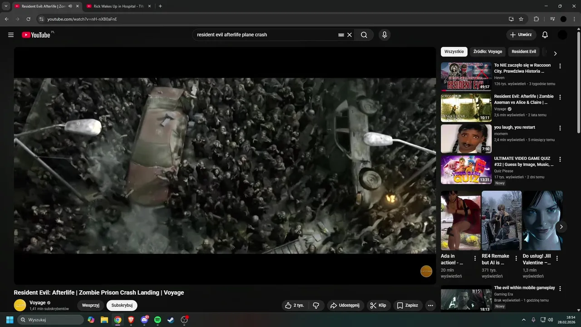581x327 pixels.
Task: Click the video player to pause
Action: [225, 166]
